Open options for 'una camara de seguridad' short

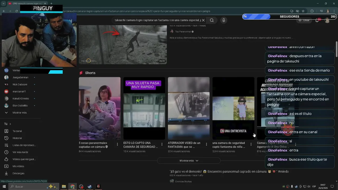tap(251, 144)
